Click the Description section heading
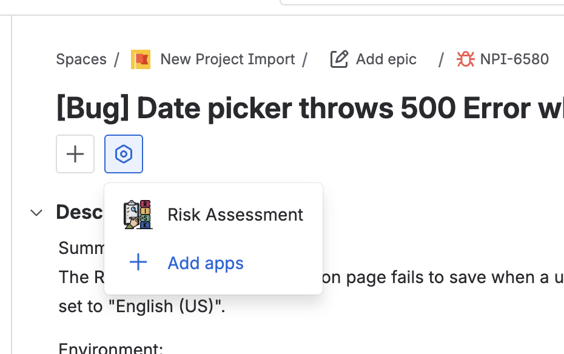The height and width of the screenshot is (354, 564). [79, 212]
